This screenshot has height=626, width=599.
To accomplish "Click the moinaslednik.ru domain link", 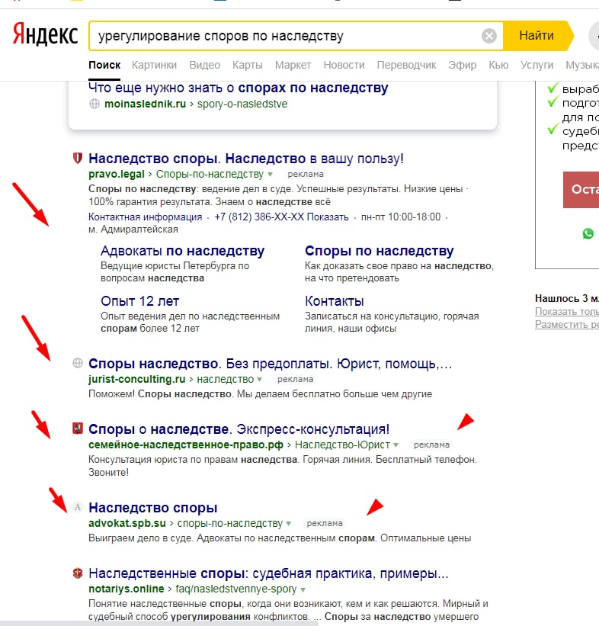I will pos(146,104).
